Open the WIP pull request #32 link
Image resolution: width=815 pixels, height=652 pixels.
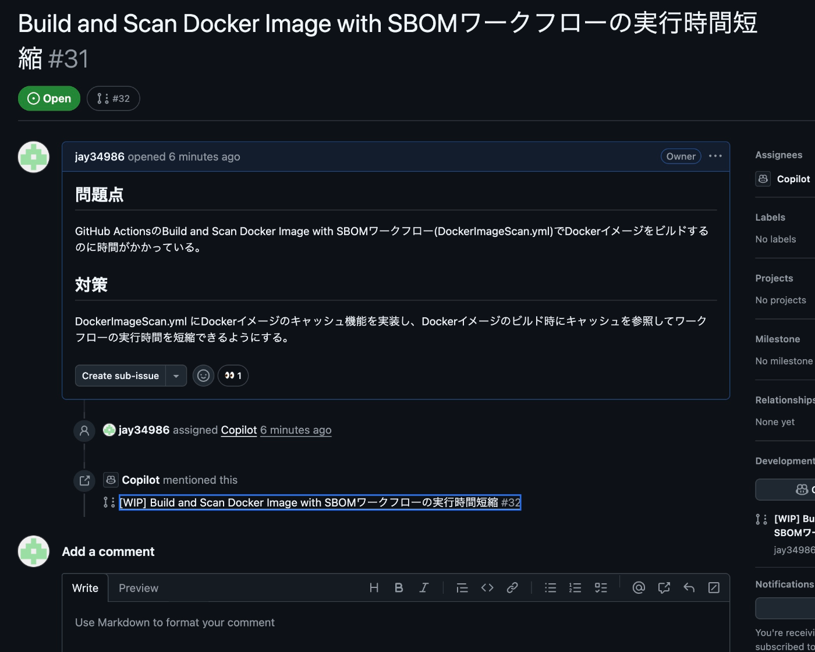tap(320, 502)
